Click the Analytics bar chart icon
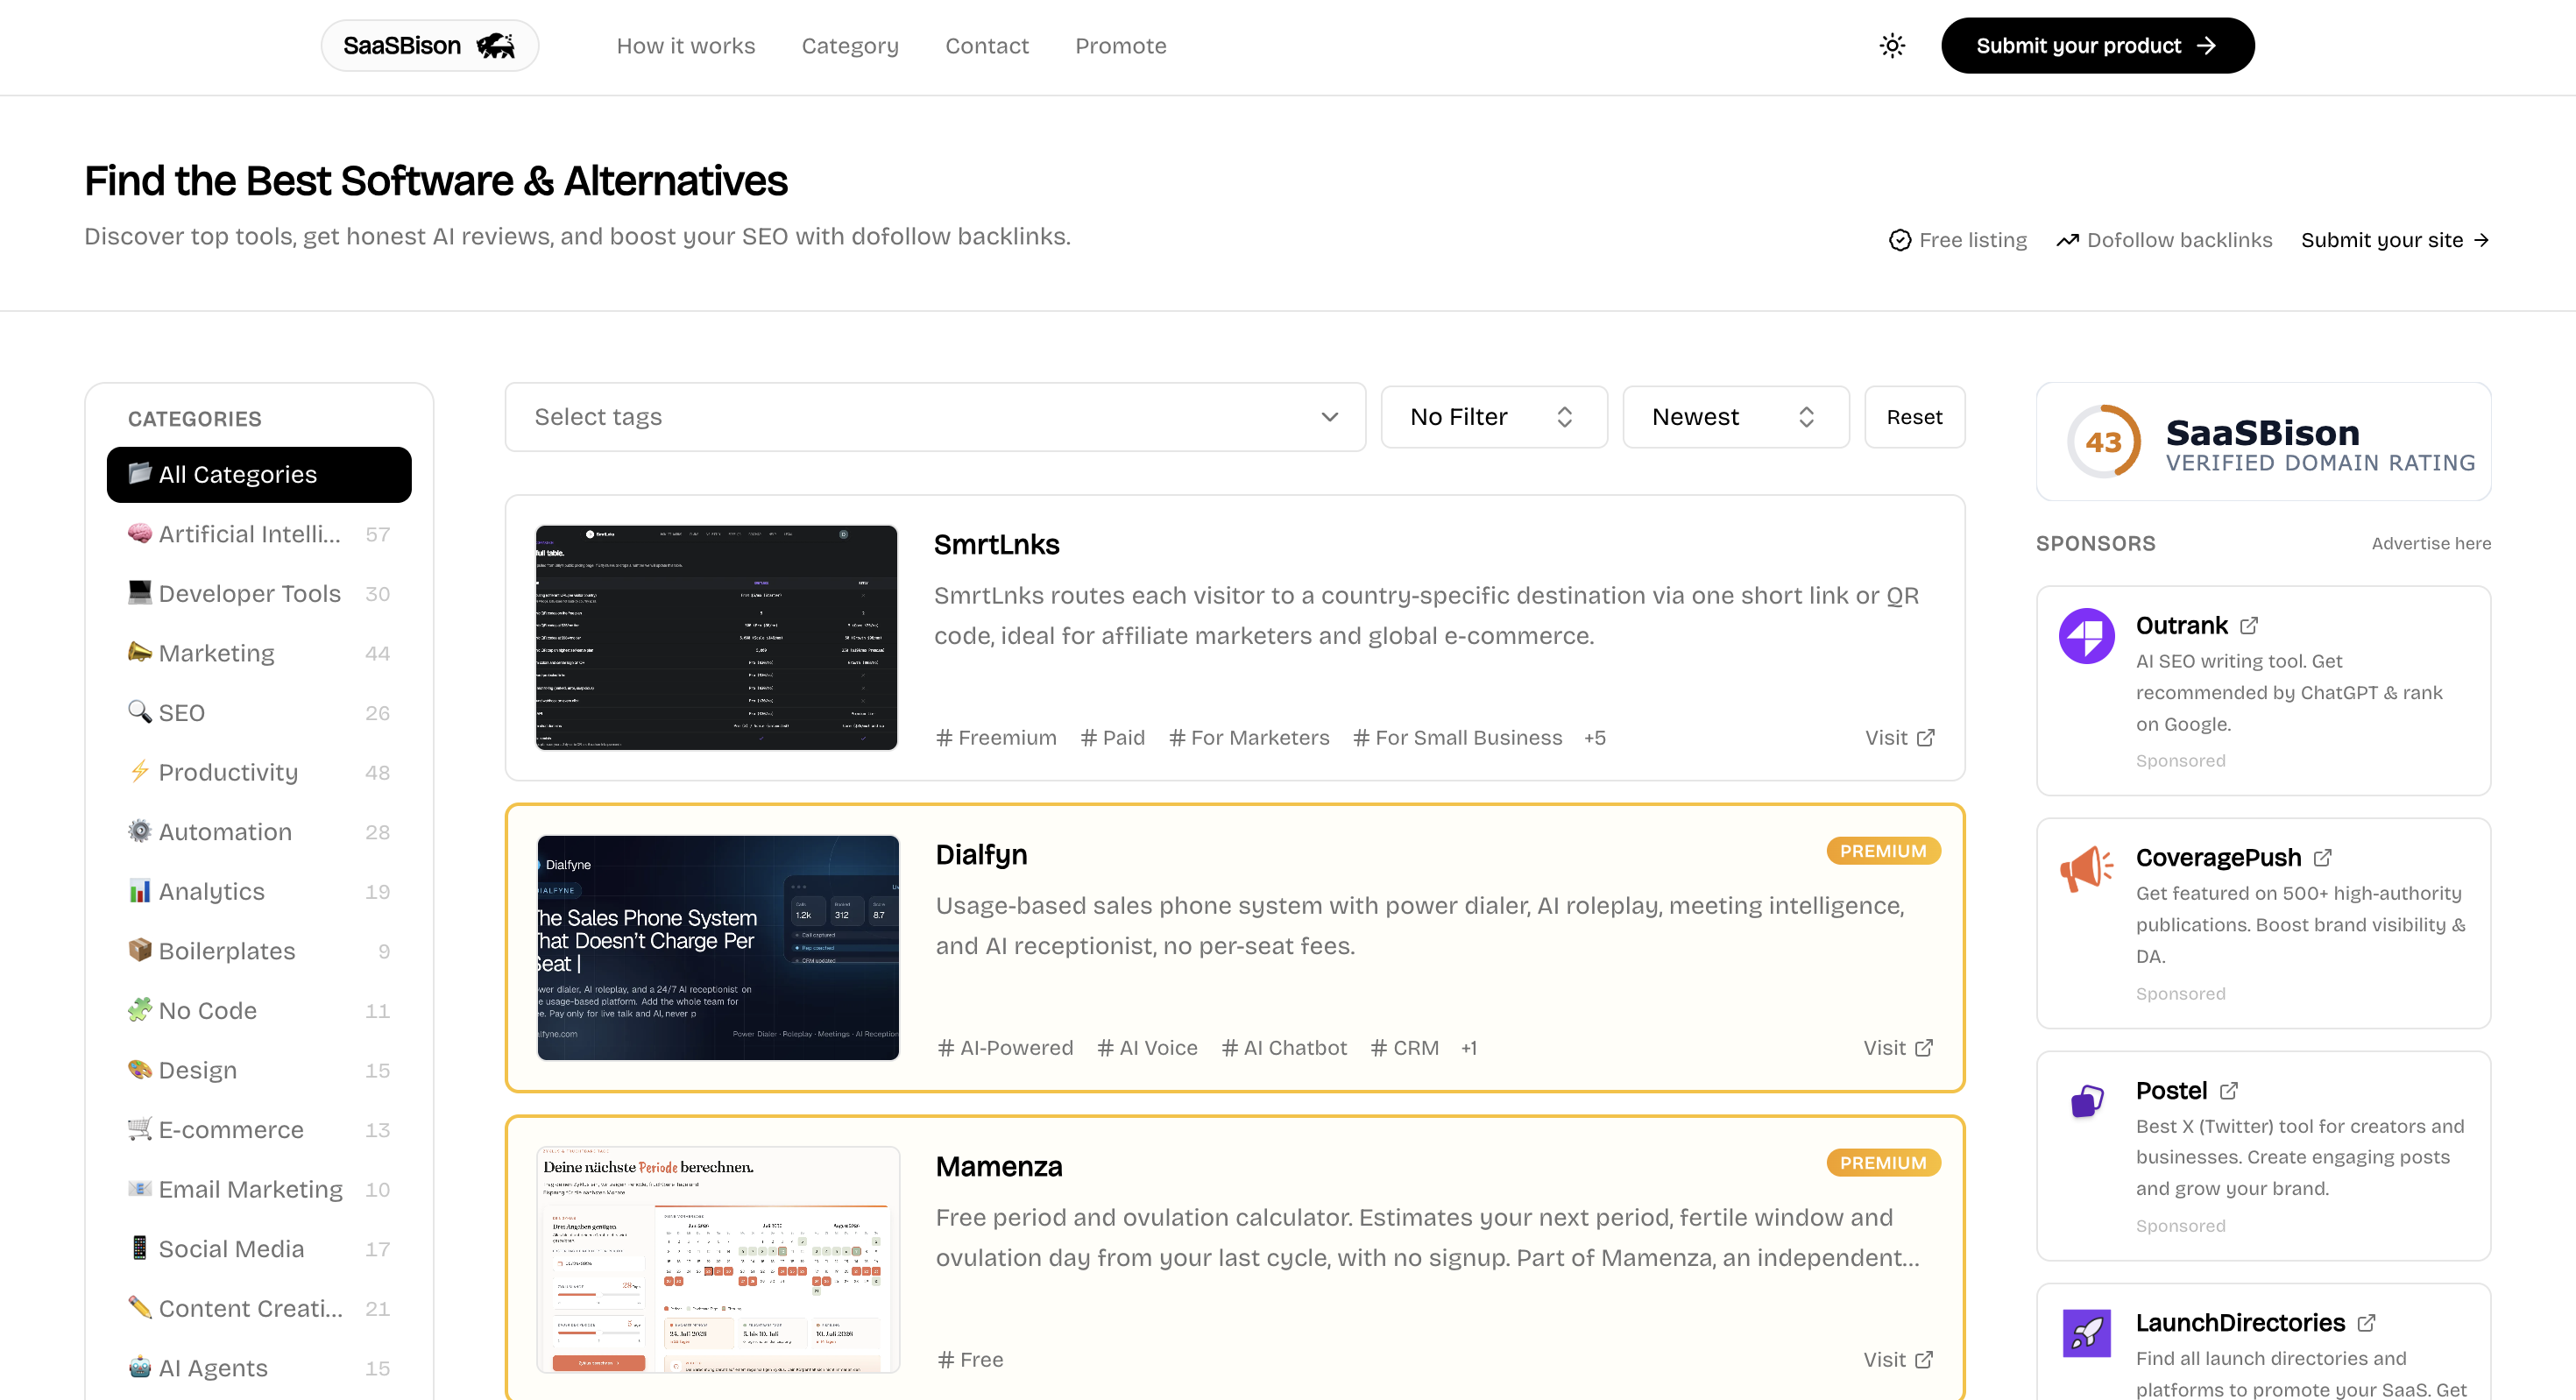This screenshot has width=2576, height=1400. pyautogui.click(x=140, y=890)
